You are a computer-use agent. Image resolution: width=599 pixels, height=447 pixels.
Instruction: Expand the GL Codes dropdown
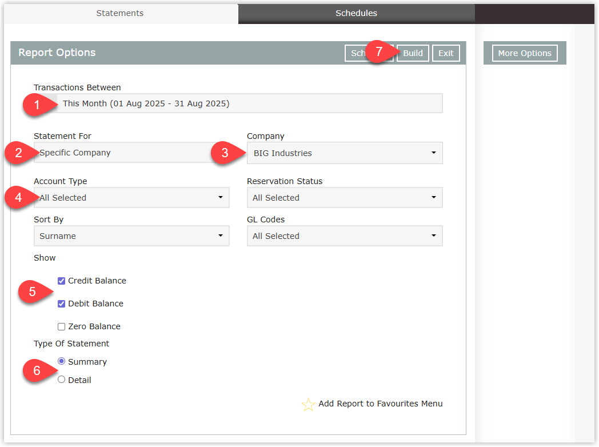pos(345,236)
